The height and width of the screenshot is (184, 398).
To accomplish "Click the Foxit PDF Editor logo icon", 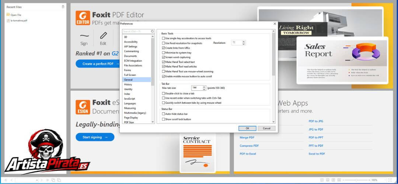I will [83, 18].
